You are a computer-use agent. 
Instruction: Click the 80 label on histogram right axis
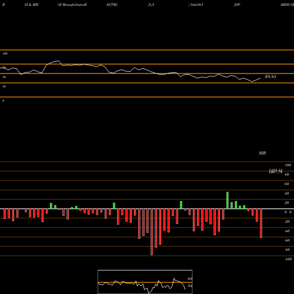click(x=287, y=175)
